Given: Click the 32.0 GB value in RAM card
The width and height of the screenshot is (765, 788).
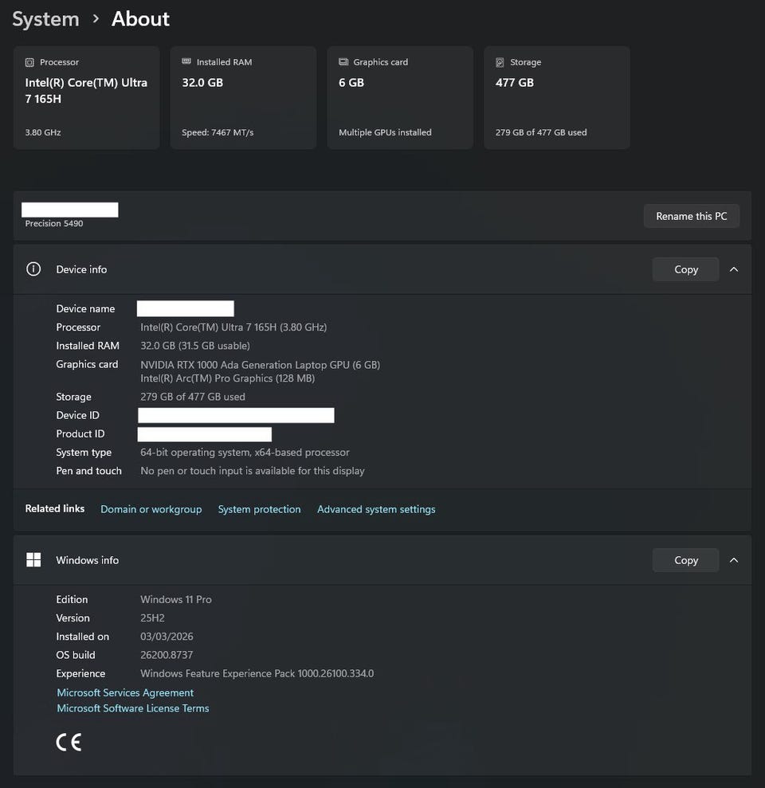Looking at the screenshot, I should point(202,82).
